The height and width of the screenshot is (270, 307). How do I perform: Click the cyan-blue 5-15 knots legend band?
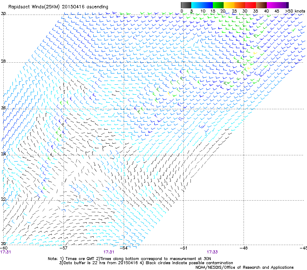(202, 5)
